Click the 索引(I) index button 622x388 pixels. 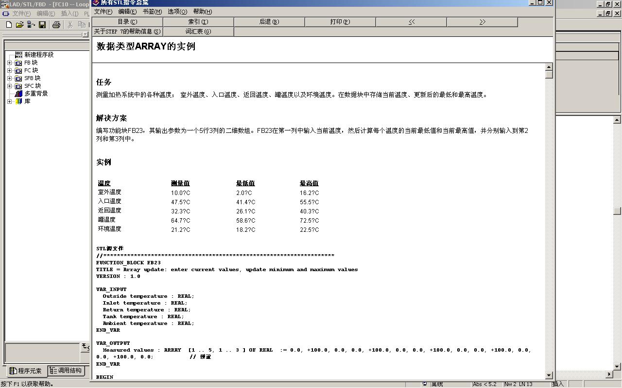[x=198, y=22]
